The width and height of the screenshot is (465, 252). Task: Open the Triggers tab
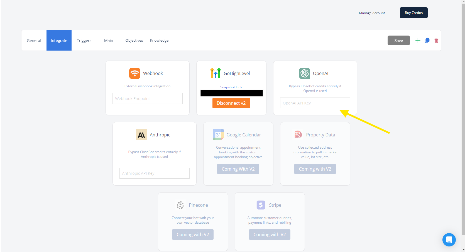(84, 41)
